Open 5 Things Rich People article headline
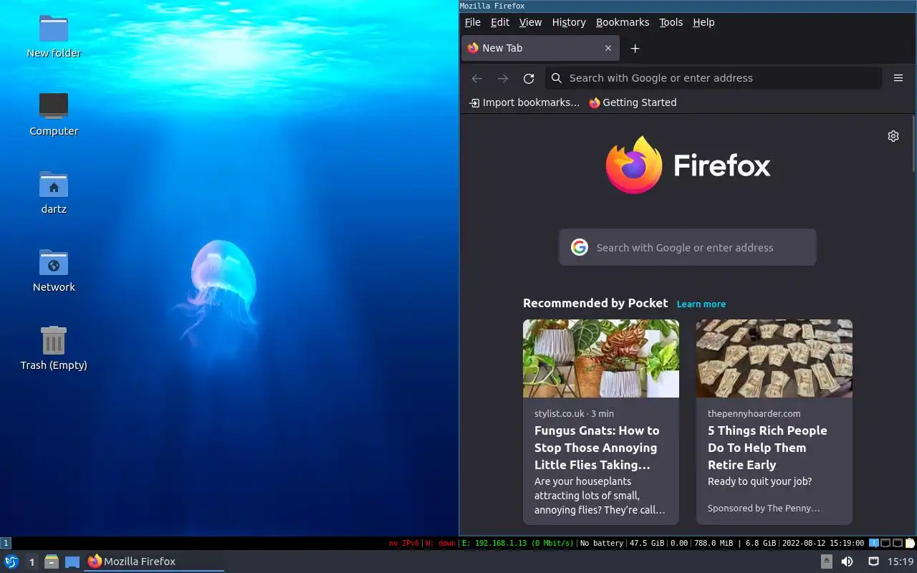Viewport: 917px width, 573px height. (x=767, y=448)
